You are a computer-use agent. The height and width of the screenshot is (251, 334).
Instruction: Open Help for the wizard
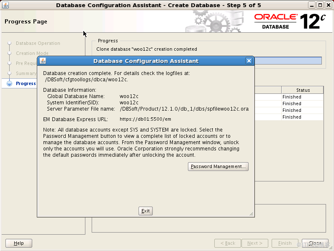(x=19, y=243)
